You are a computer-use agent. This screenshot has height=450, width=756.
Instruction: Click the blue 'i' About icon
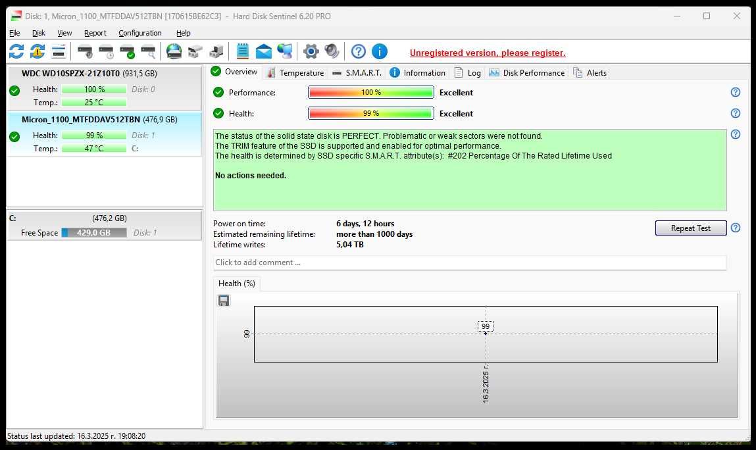(380, 51)
